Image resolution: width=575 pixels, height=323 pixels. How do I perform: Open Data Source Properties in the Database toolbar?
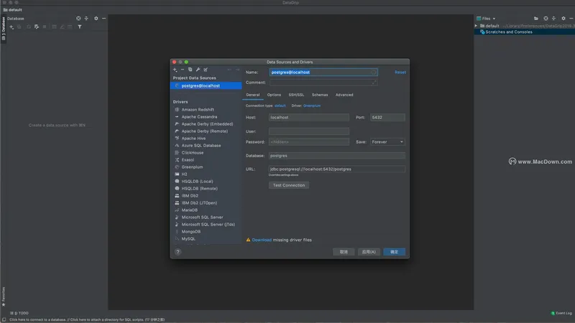[37, 27]
